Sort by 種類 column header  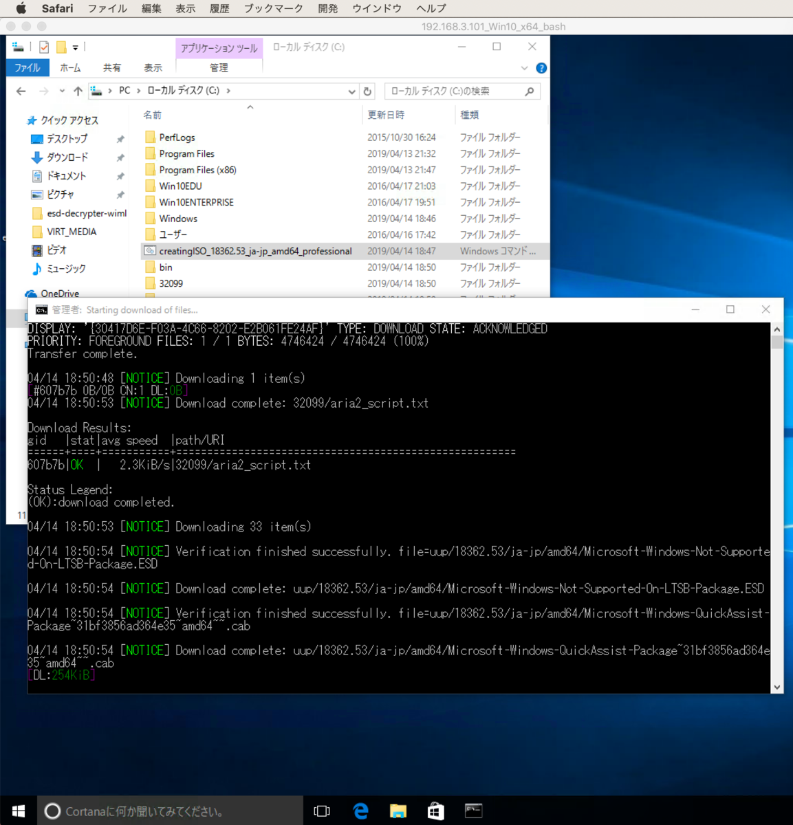point(470,115)
